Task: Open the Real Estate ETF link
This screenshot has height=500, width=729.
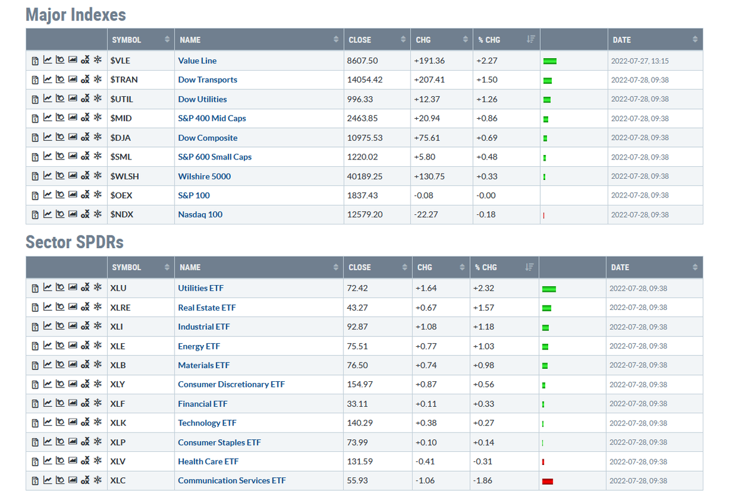Action: [207, 307]
